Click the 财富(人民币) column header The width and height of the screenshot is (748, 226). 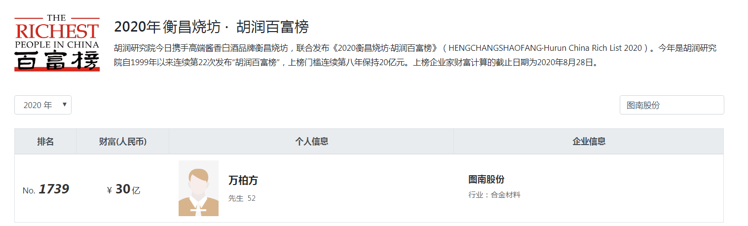point(123,142)
